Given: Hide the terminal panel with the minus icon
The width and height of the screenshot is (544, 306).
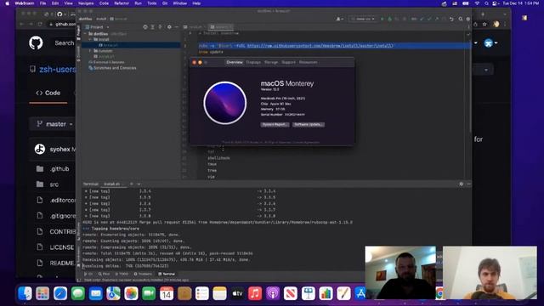Looking at the screenshot, I should [468, 184].
